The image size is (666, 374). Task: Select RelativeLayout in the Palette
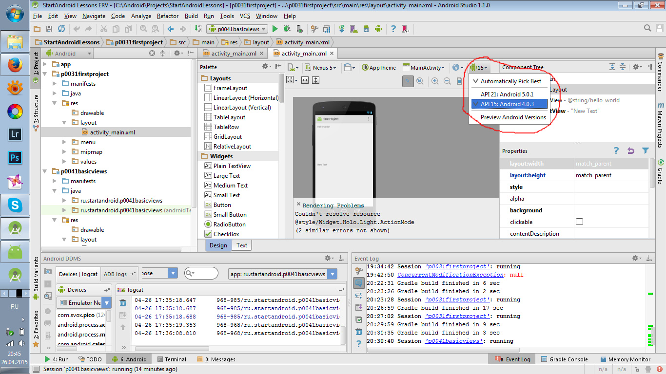click(x=232, y=147)
